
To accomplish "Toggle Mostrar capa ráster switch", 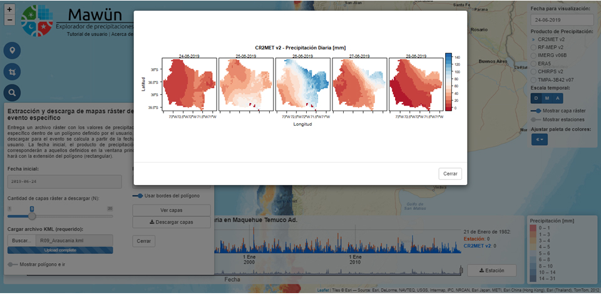I will 536,111.
